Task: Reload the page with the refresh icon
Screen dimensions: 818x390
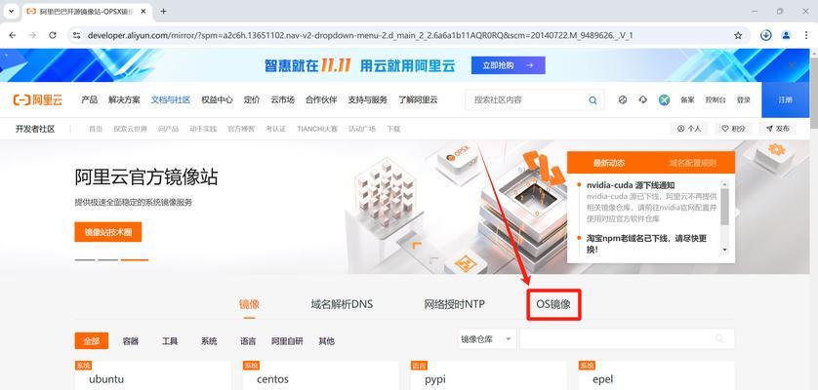Action: 53,35
